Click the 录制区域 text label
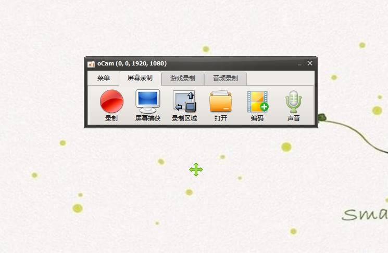 [x=184, y=118]
